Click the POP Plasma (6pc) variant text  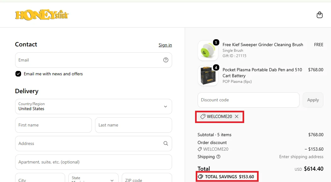click(x=237, y=82)
